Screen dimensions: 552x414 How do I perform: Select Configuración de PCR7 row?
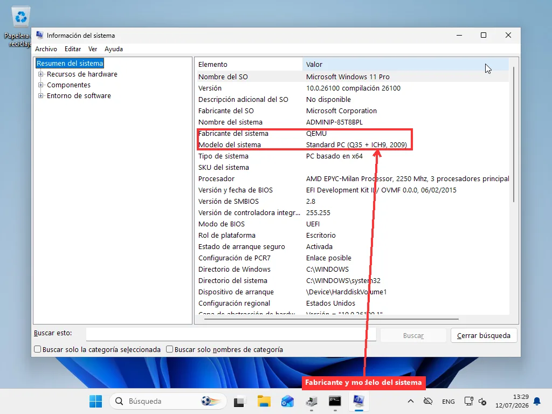pos(352,258)
